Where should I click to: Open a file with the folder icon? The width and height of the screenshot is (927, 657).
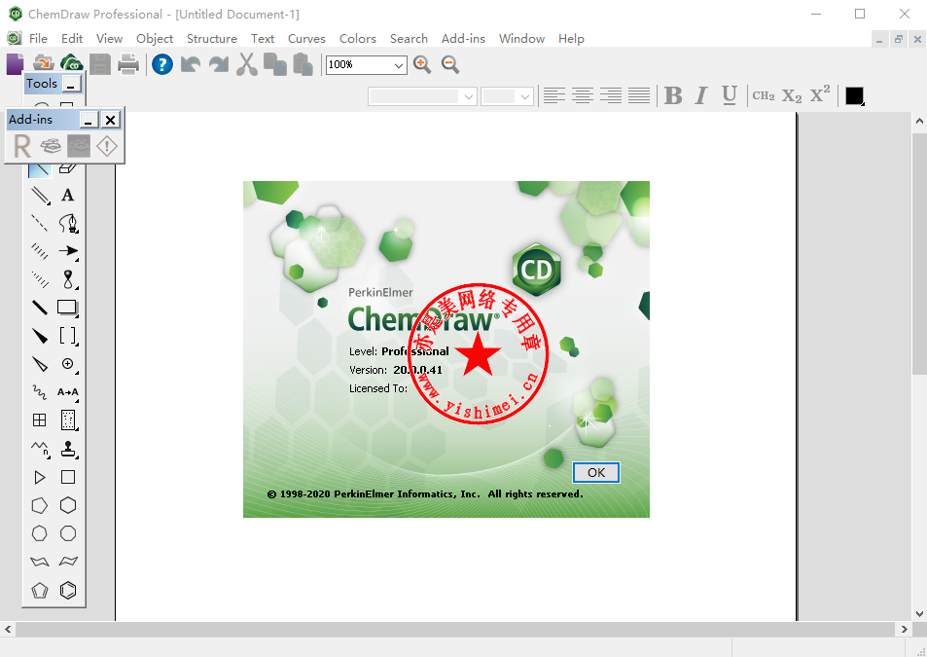(x=44, y=62)
